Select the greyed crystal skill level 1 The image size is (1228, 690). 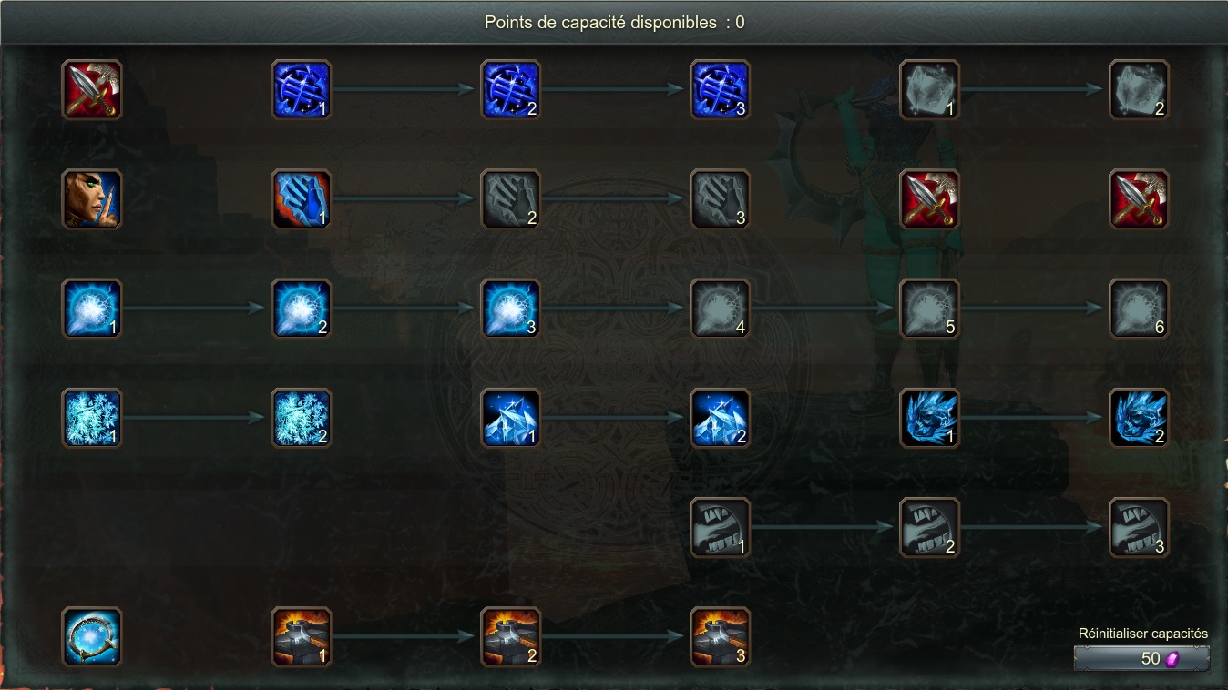coord(930,90)
